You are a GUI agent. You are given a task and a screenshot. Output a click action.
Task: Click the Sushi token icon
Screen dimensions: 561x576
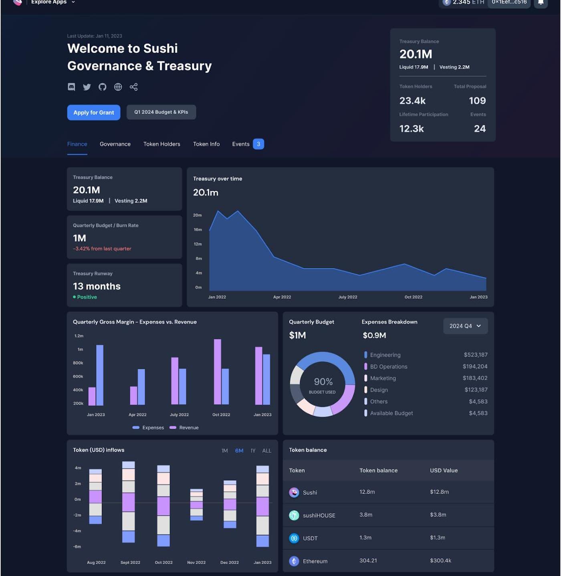[x=294, y=492]
